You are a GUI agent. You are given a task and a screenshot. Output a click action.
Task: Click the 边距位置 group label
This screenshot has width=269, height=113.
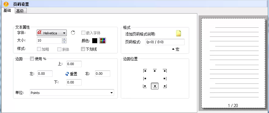(x=130, y=59)
